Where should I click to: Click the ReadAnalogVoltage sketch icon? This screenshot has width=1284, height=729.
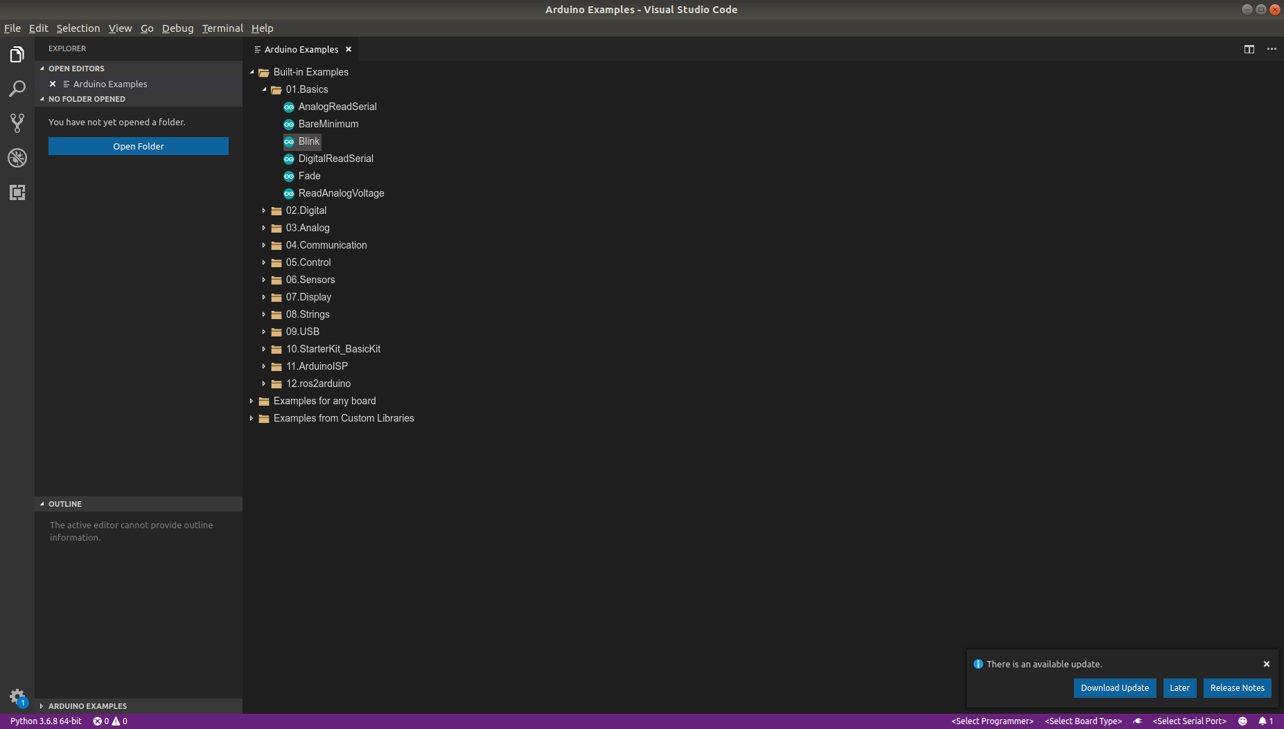289,193
